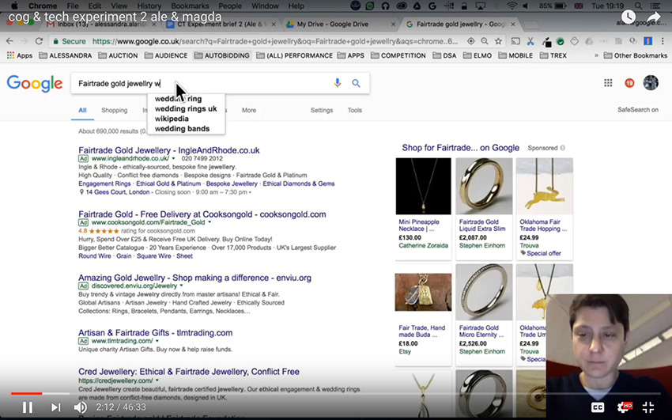672x420 pixels.
Task: Click the Google logo
Action: click(x=35, y=83)
